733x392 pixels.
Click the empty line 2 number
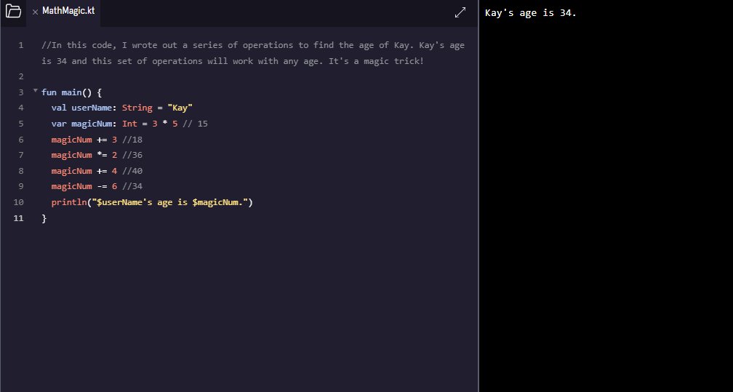pos(20,76)
